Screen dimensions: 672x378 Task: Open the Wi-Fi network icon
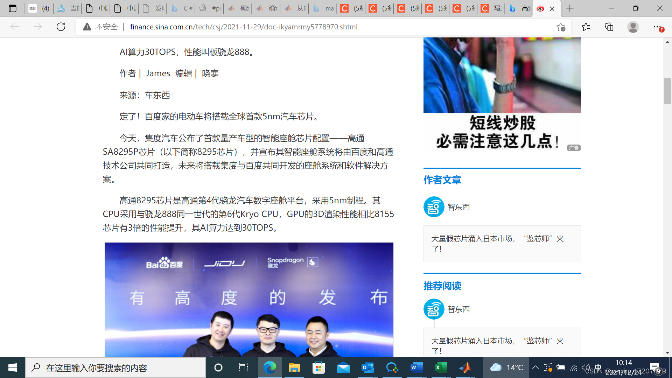(x=573, y=367)
